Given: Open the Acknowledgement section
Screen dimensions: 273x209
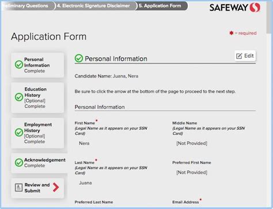Looking at the screenshot, I should [x=39, y=163].
